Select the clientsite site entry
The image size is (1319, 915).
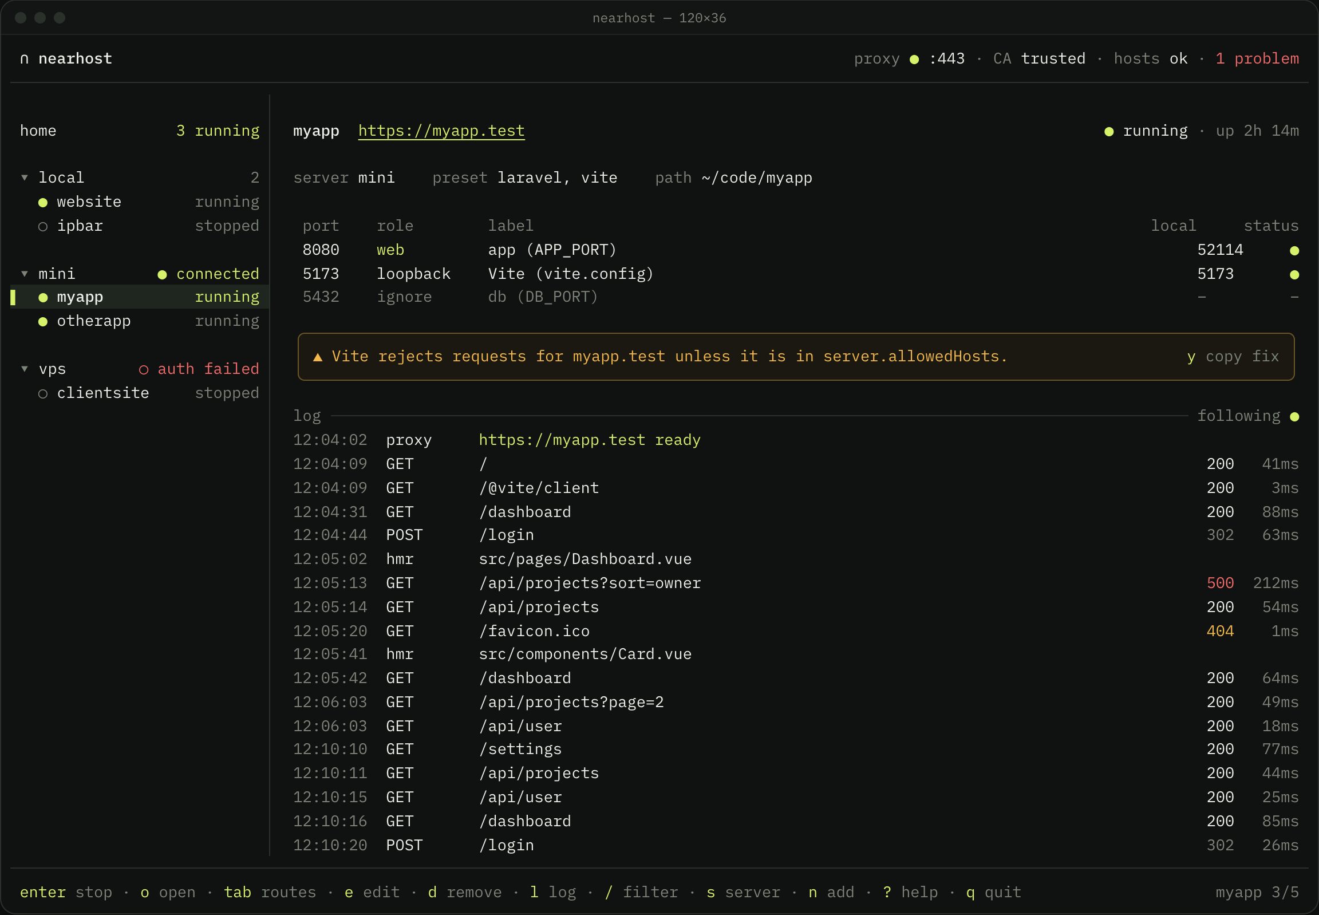pyautogui.click(x=140, y=393)
